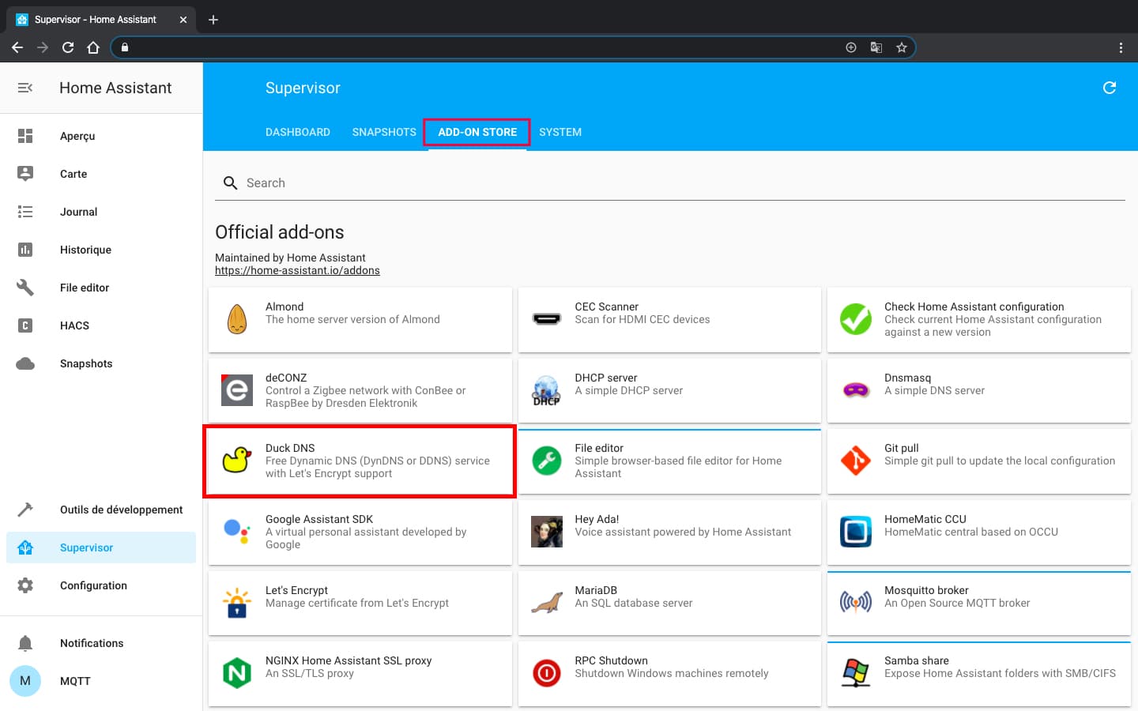Select the Add-on Store tab
The height and width of the screenshot is (711, 1138).
(477, 132)
